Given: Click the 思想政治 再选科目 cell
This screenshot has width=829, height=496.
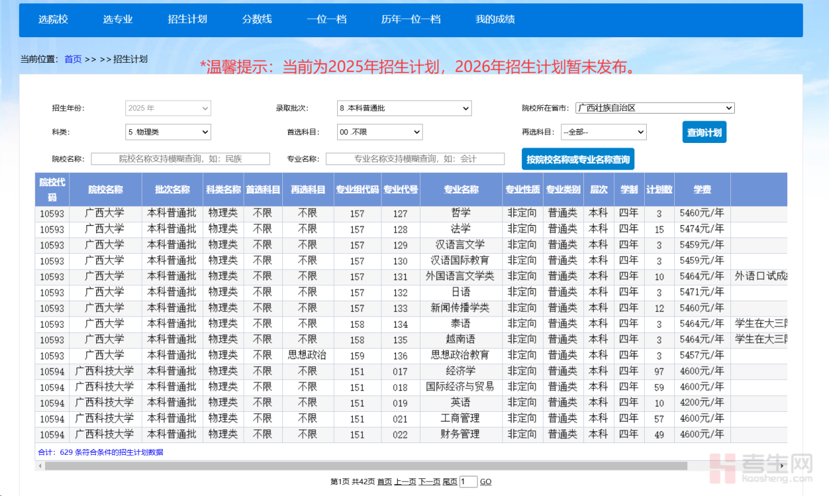Looking at the screenshot, I should tap(307, 355).
